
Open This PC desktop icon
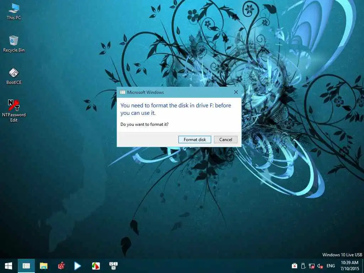(14, 11)
